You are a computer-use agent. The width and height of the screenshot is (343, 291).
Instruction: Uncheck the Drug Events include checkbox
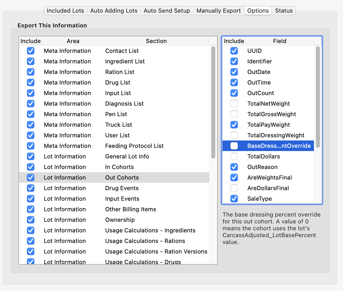click(31, 188)
